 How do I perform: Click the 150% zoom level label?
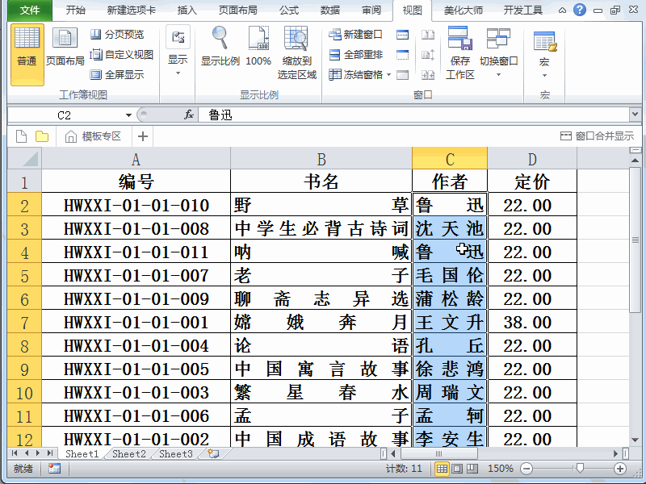500,469
